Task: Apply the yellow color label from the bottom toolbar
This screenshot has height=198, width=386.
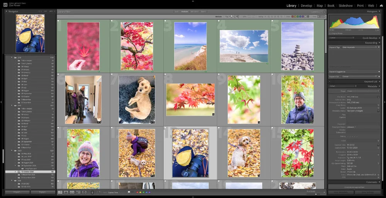Action: (x=141, y=192)
